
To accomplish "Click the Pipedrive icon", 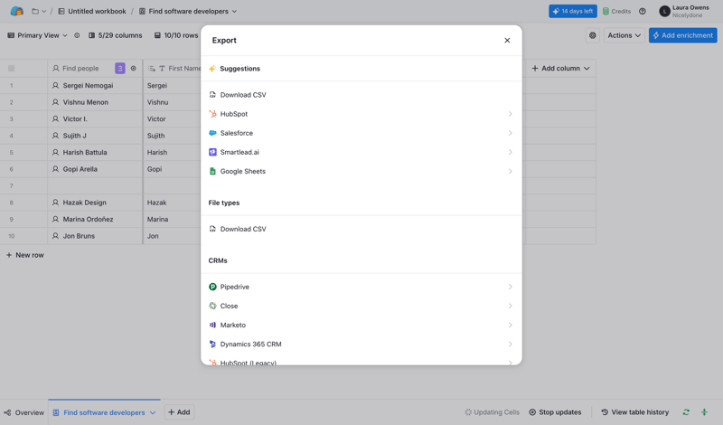I will [x=212, y=287].
